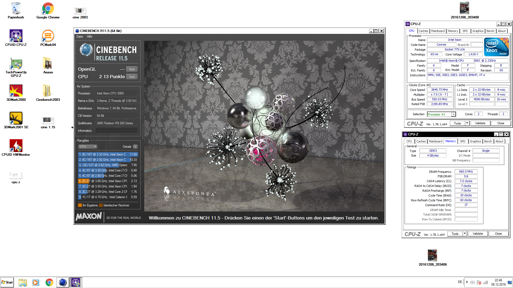
Task: Click the orange Ihr Ergebnis legend swatch
Action: point(80,205)
